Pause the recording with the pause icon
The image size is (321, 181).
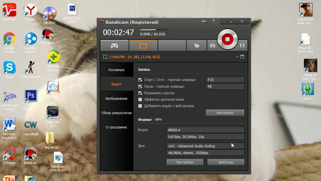(x=242, y=46)
